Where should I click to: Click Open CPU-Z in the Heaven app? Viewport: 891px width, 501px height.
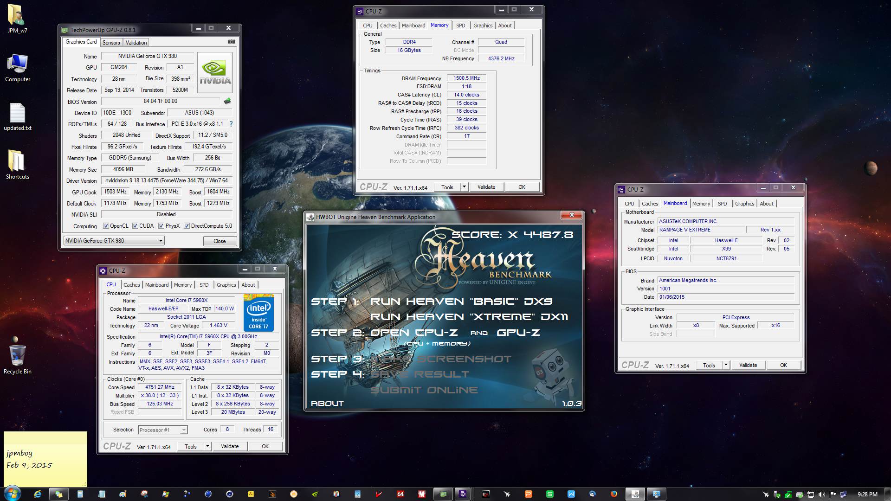point(414,333)
